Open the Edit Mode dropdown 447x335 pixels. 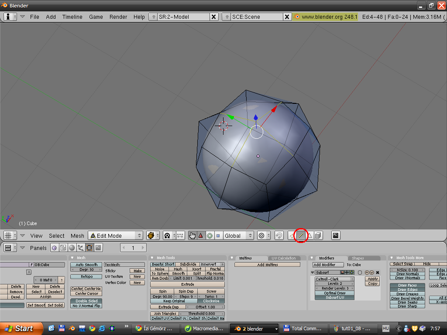tap(116, 236)
